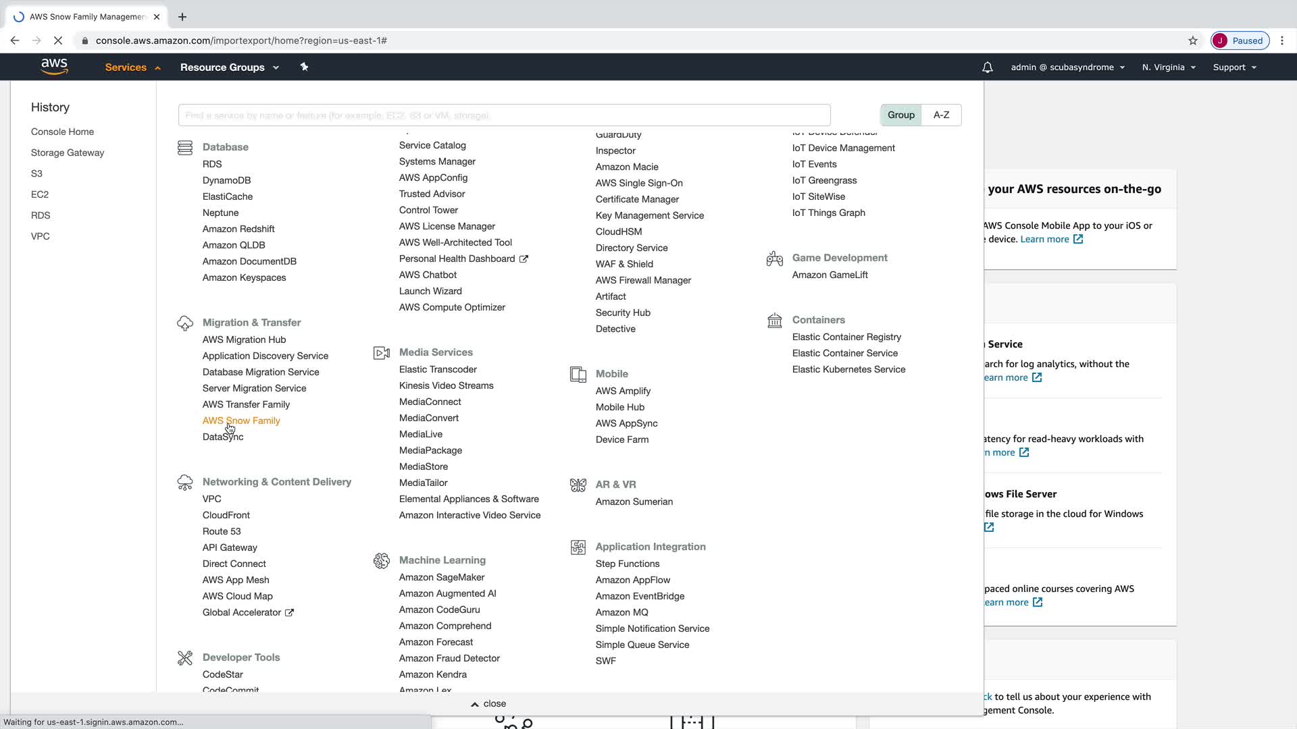
Task: Bookmark page with the star icon
Action: 1193,40
